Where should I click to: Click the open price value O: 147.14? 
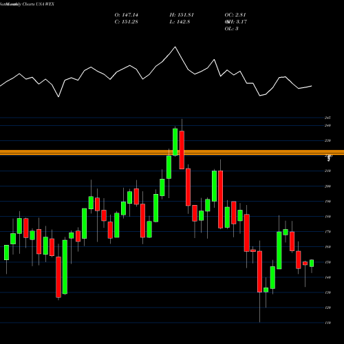coord(127,15)
